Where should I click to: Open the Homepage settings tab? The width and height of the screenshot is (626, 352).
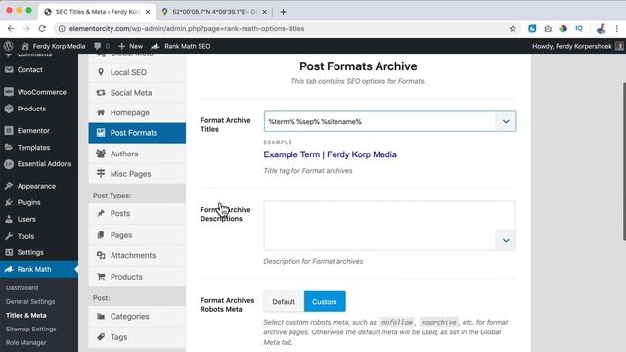coord(137,113)
